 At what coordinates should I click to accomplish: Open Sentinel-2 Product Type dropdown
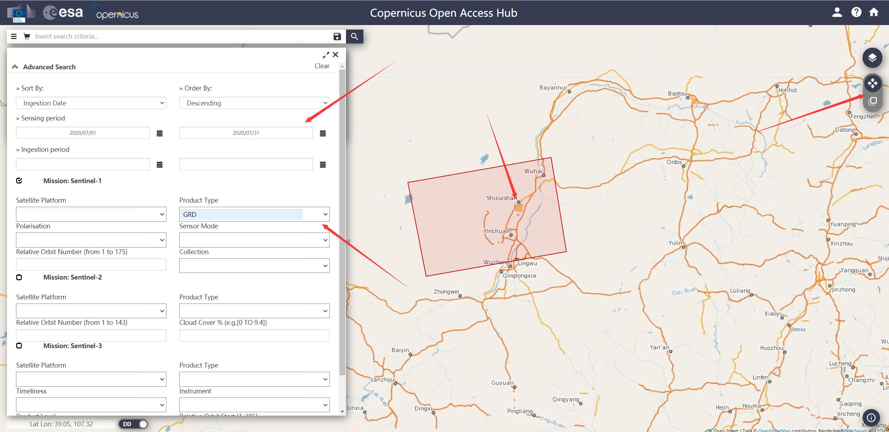tap(254, 311)
